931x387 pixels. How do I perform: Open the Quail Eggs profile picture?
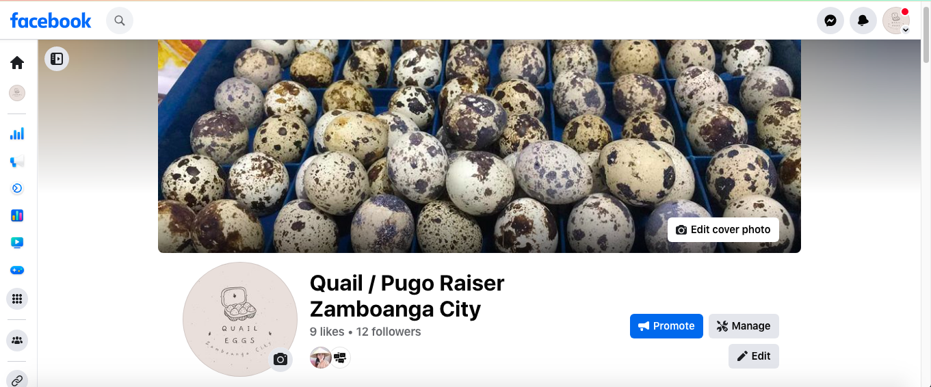240,319
